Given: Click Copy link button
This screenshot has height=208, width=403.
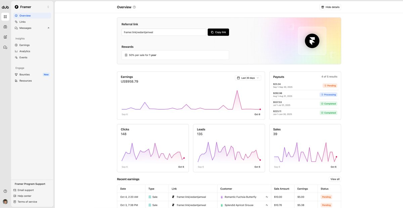Looking at the screenshot, I should coord(218,32).
